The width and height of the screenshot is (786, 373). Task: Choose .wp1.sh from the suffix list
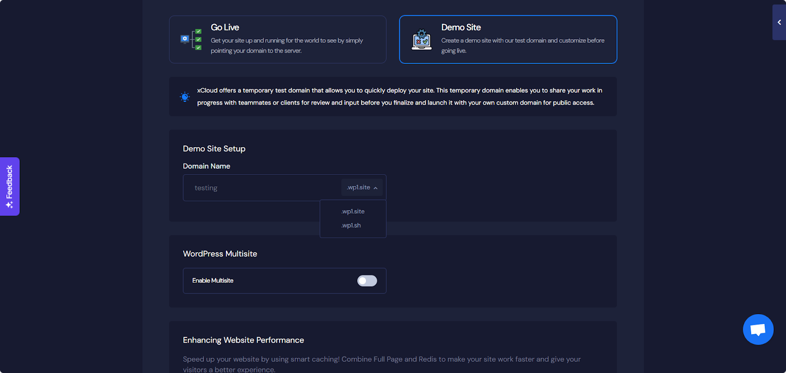[x=351, y=225]
